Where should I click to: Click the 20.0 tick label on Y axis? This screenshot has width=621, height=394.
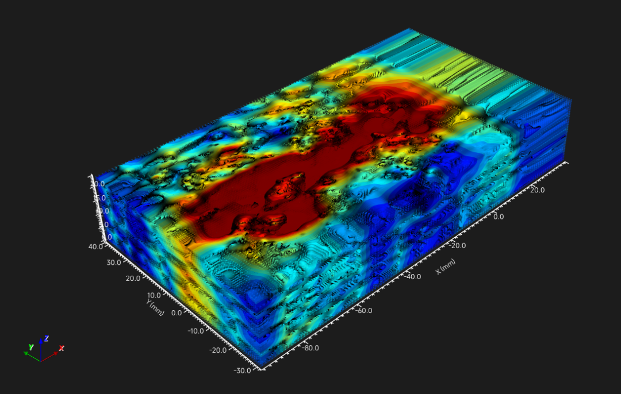(x=133, y=279)
